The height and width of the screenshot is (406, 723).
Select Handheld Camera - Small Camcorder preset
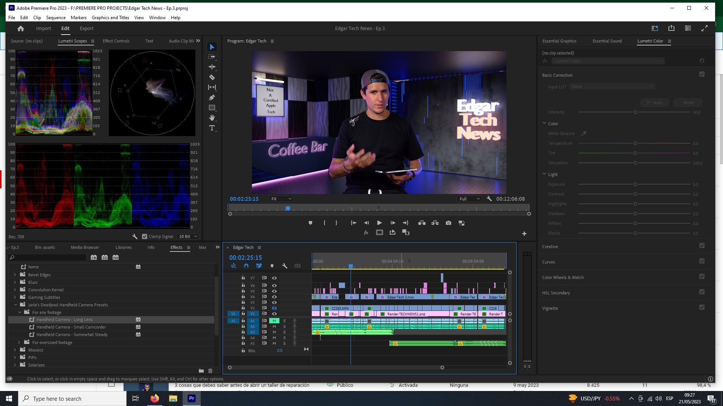71,327
